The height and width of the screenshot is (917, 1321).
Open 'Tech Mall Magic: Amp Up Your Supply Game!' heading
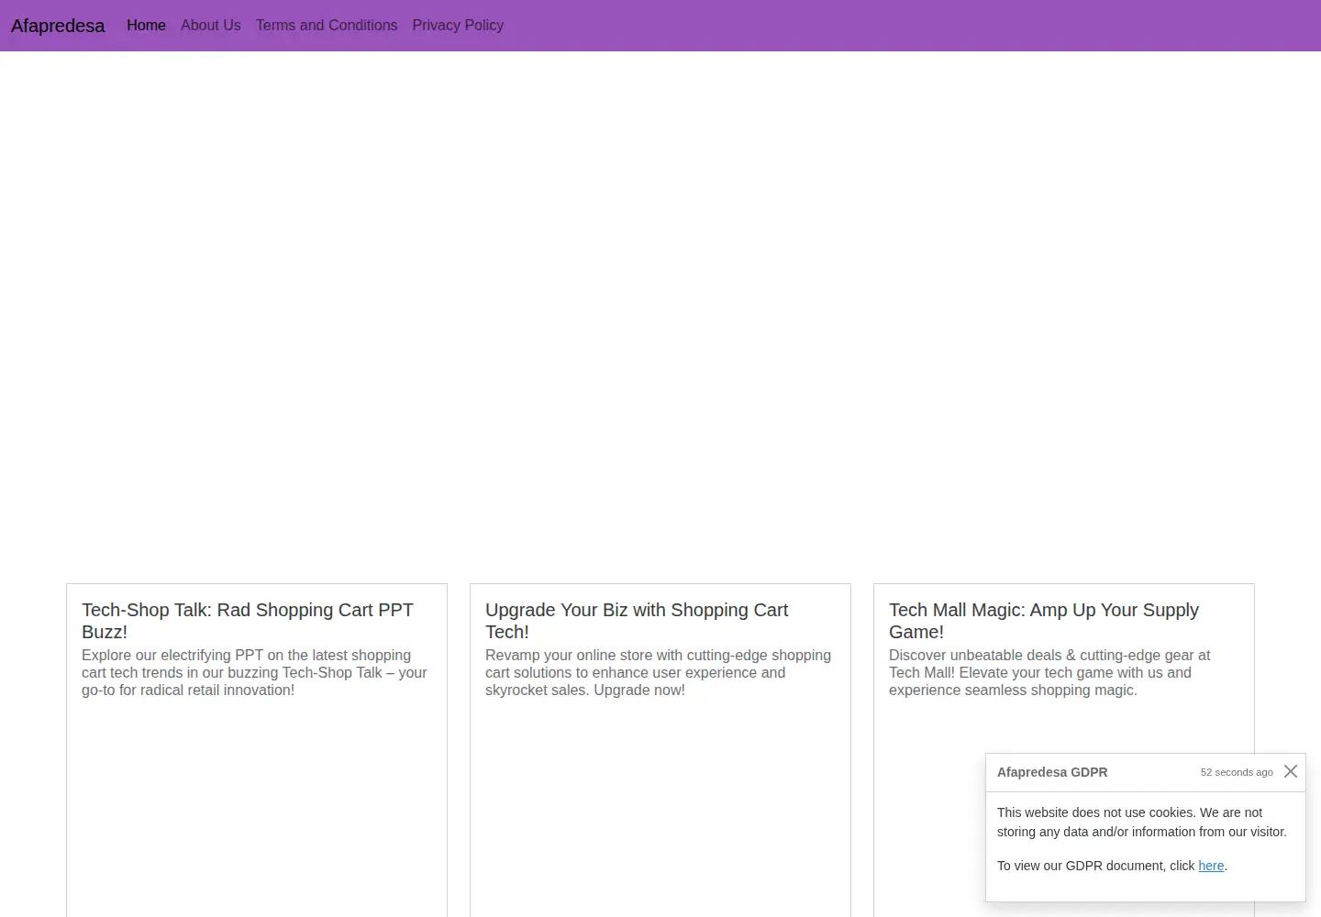[x=1044, y=621]
